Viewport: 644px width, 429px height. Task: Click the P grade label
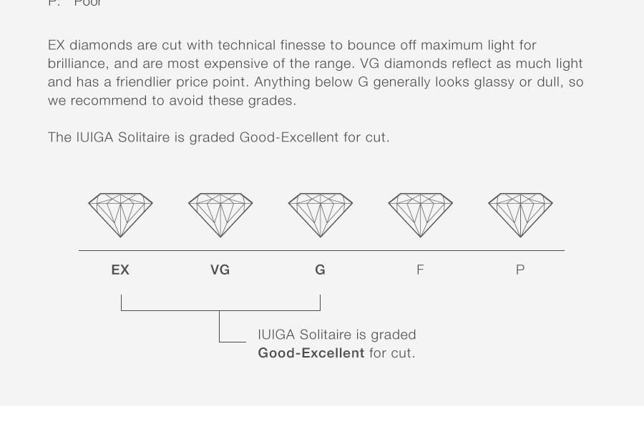(x=520, y=270)
